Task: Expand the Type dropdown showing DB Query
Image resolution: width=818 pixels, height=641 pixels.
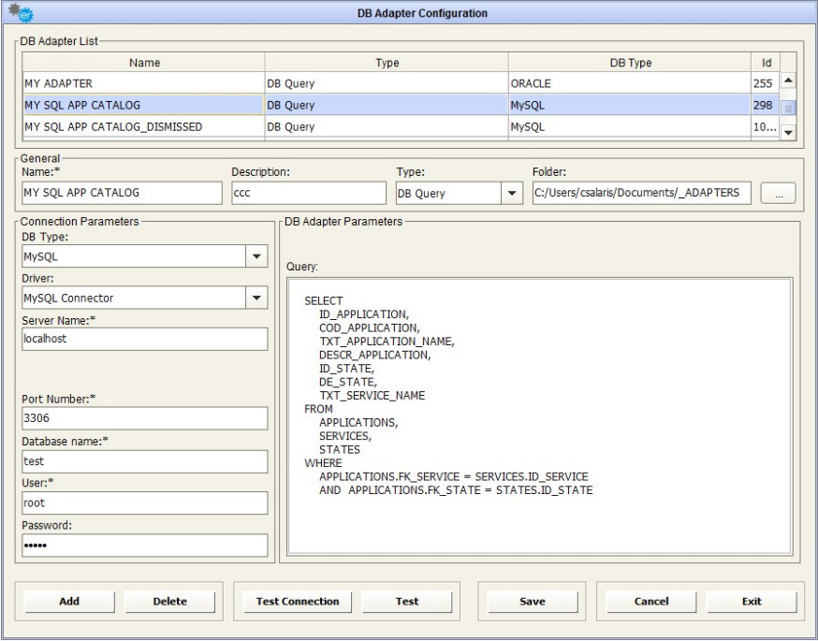Action: point(512,193)
